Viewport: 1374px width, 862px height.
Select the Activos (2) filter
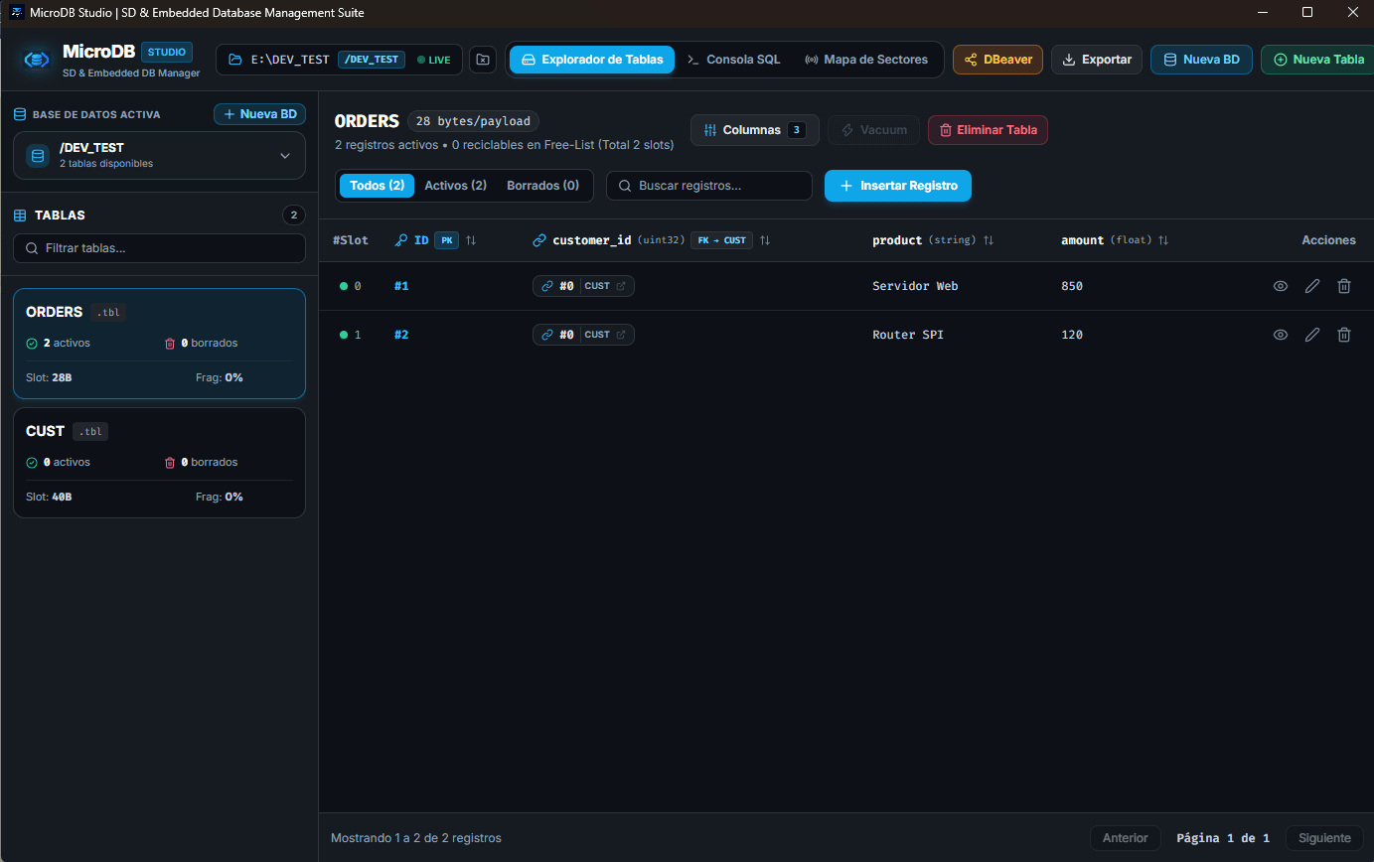click(455, 186)
